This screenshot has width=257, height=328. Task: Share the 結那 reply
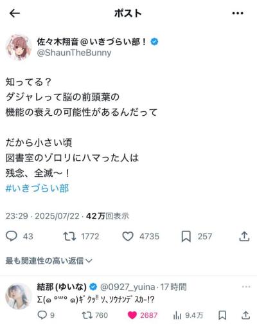pos(245,315)
